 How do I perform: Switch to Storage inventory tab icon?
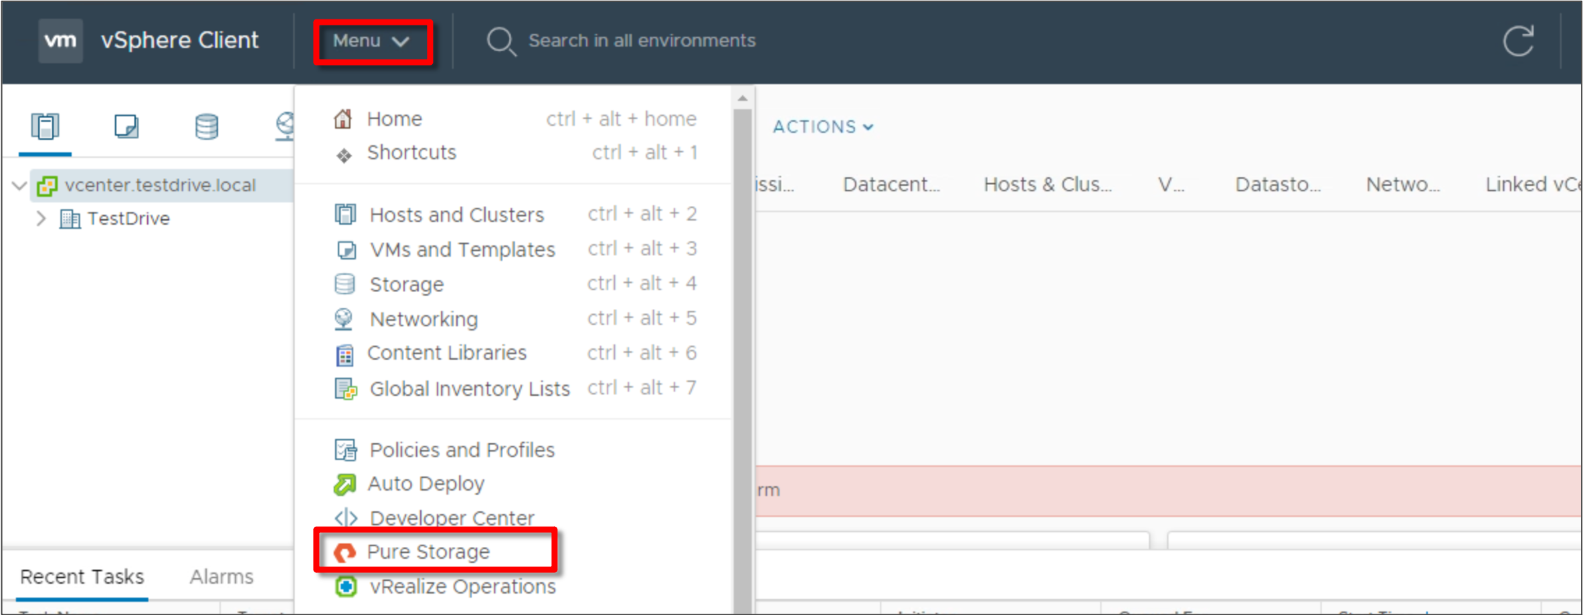point(206,126)
